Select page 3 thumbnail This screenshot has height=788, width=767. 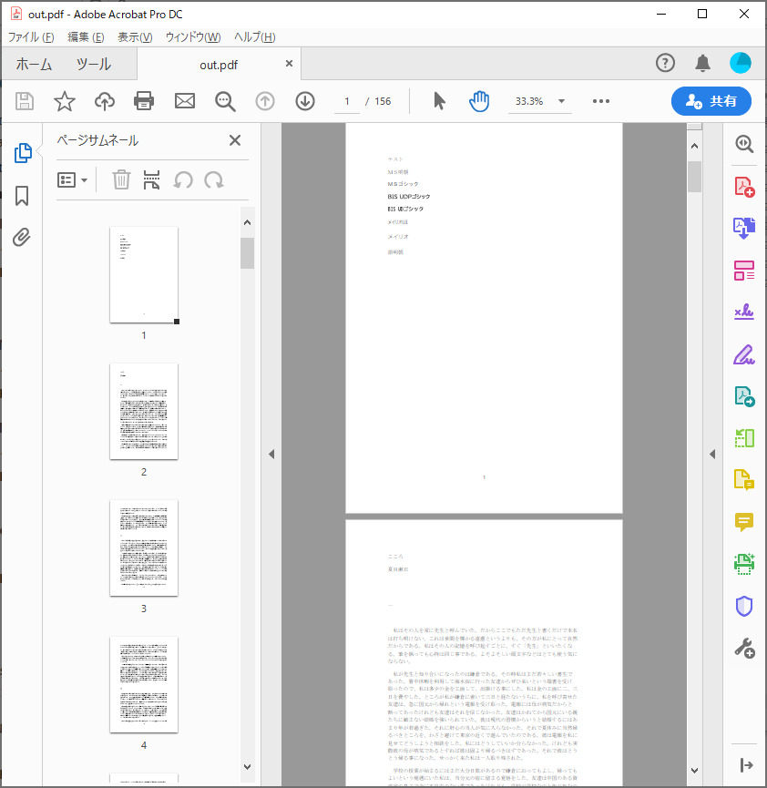(x=144, y=548)
